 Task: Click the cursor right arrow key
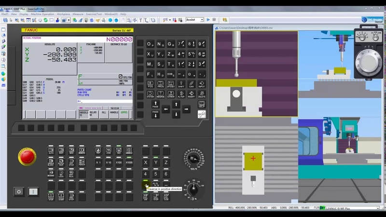[186, 109]
